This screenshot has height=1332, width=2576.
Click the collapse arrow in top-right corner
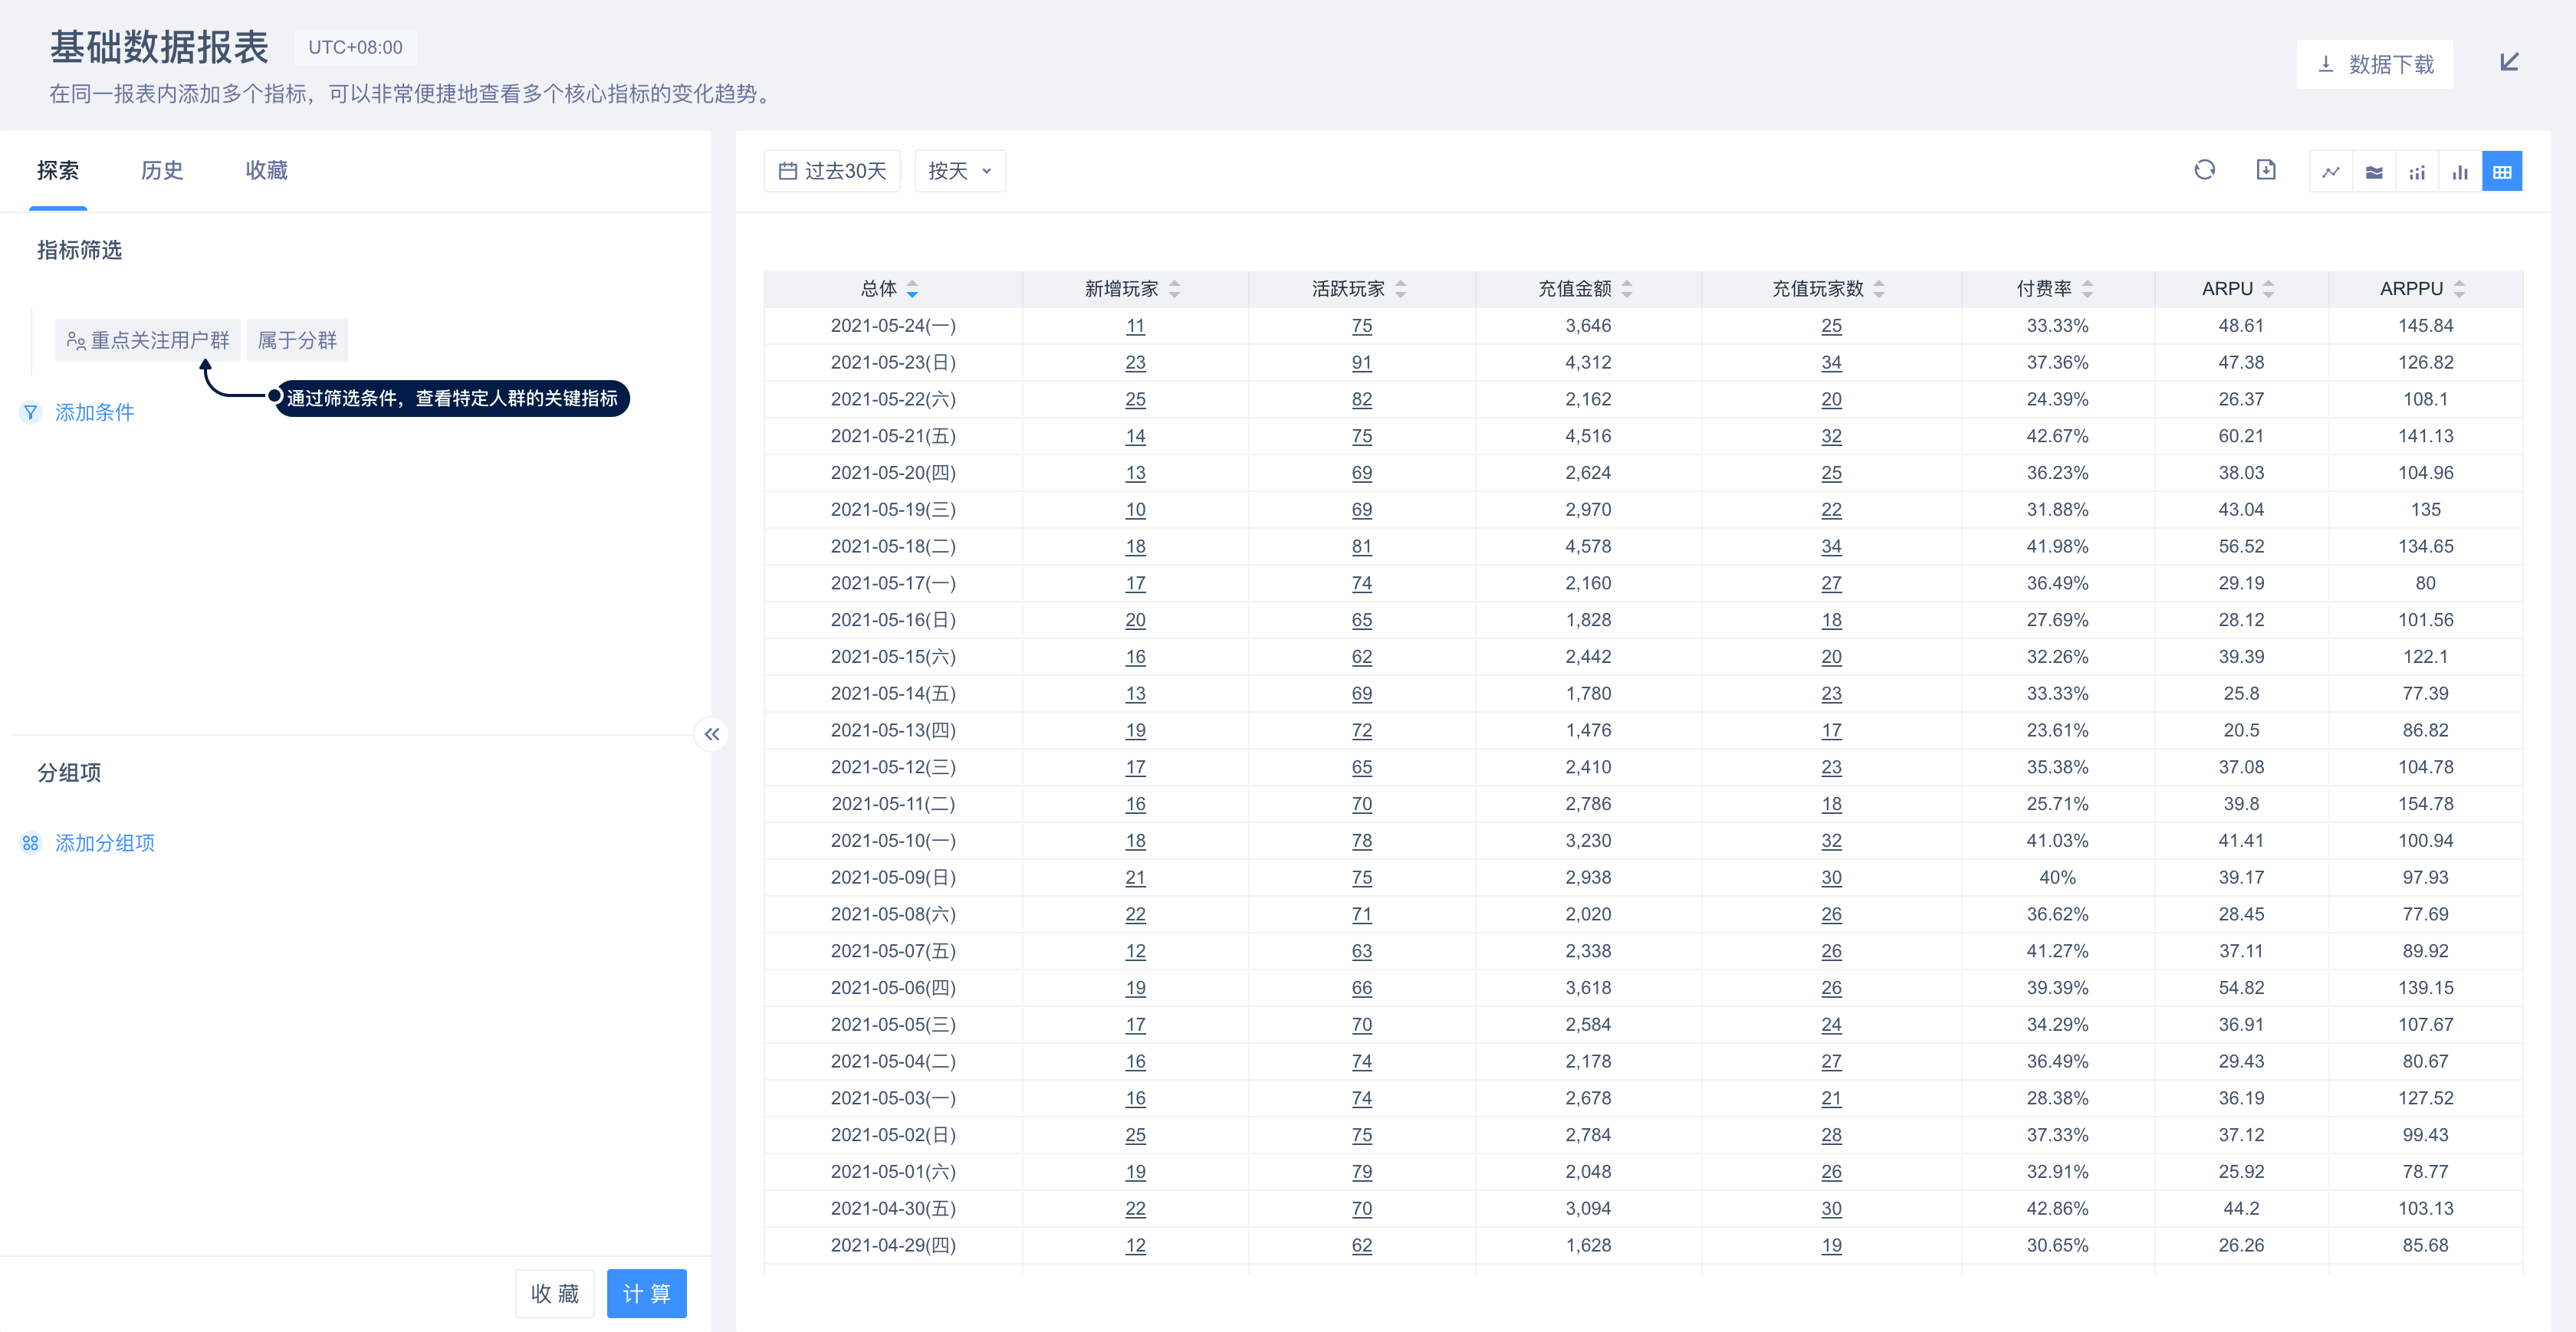click(2508, 63)
